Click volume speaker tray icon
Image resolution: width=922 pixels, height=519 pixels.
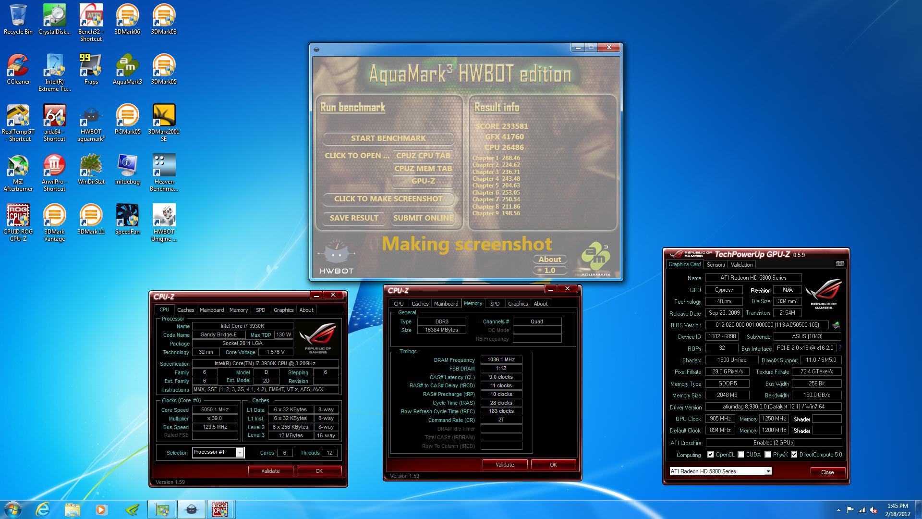[x=874, y=510]
